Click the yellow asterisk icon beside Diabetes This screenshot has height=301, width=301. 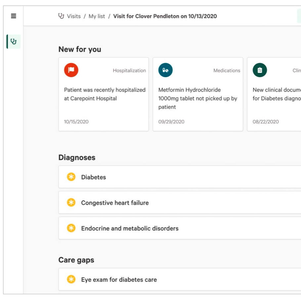(71, 177)
